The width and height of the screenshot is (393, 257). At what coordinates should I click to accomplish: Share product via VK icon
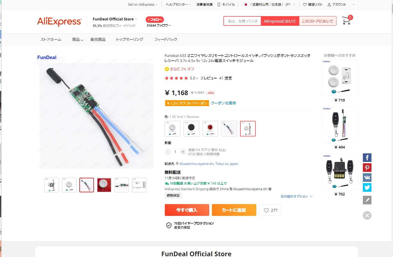point(367,178)
